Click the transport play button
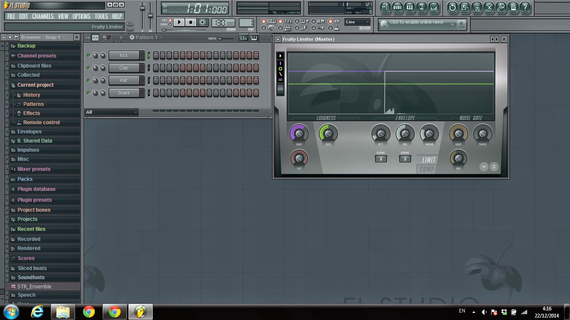 click(179, 22)
